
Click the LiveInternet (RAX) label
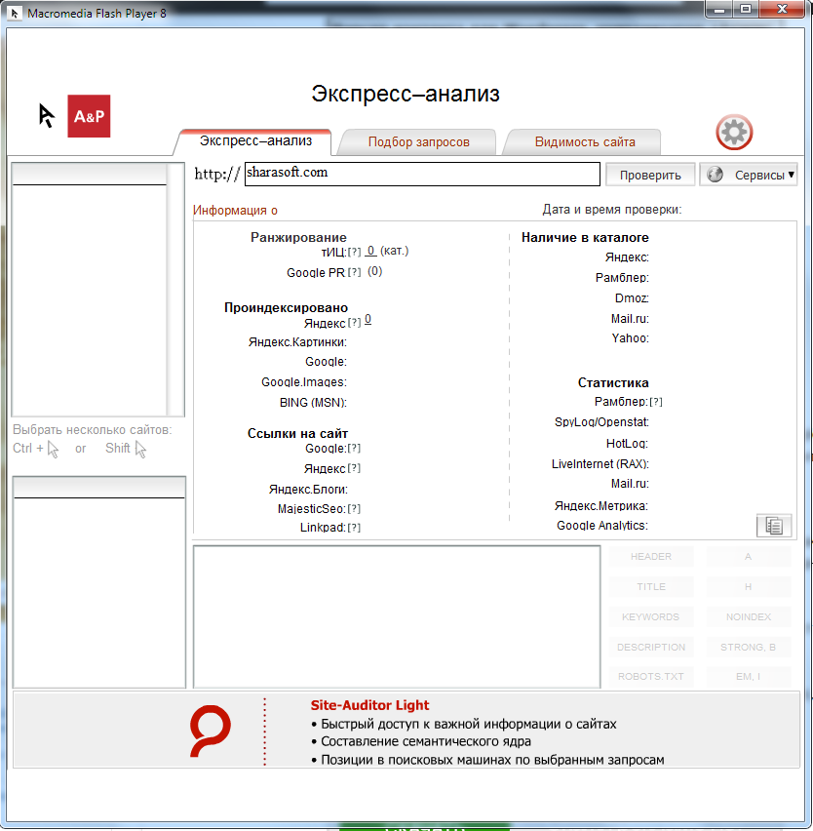tap(600, 464)
